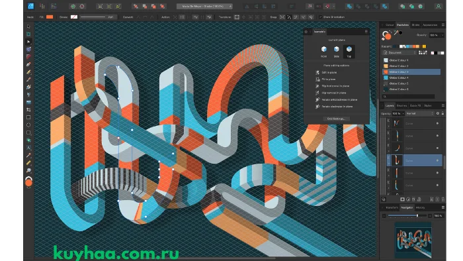Select the Ellipse shape tool
Image resolution: width=463 pixels, height=261 pixels.
click(28, 125)
